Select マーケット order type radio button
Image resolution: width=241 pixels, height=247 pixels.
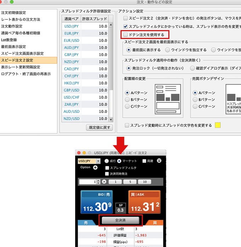coord(119,161)
